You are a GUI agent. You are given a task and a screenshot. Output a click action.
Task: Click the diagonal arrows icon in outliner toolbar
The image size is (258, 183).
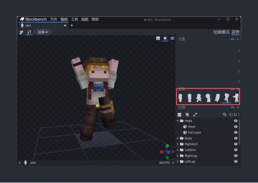tap(195, 114)
